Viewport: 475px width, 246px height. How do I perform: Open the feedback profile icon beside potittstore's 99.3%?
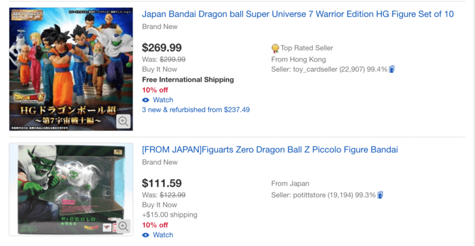(x=380, y=195)
